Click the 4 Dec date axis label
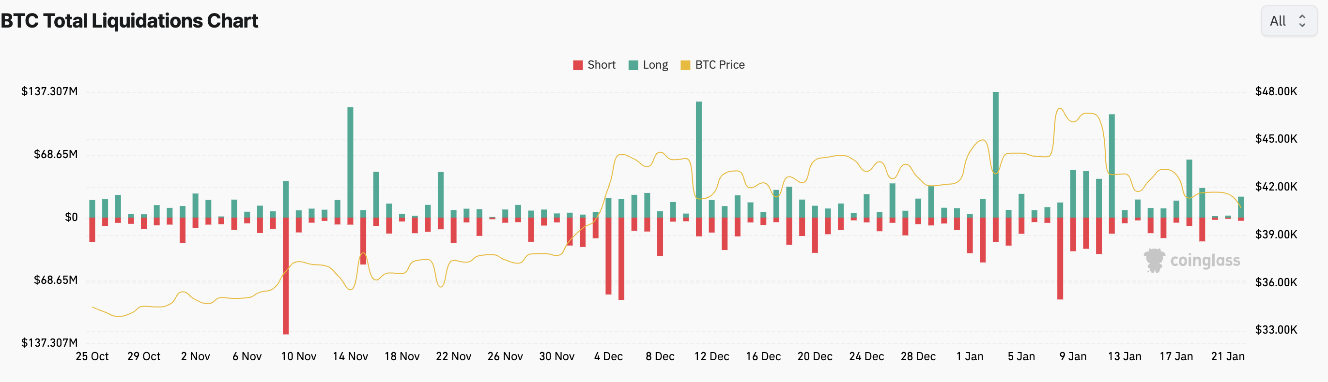The image size is (1328, 382). 608,356
